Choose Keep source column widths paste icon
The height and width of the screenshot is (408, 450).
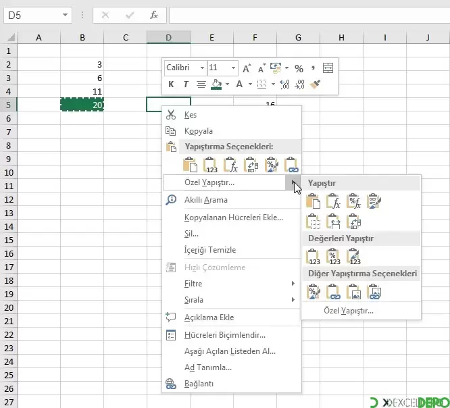(x=334, y=222)
